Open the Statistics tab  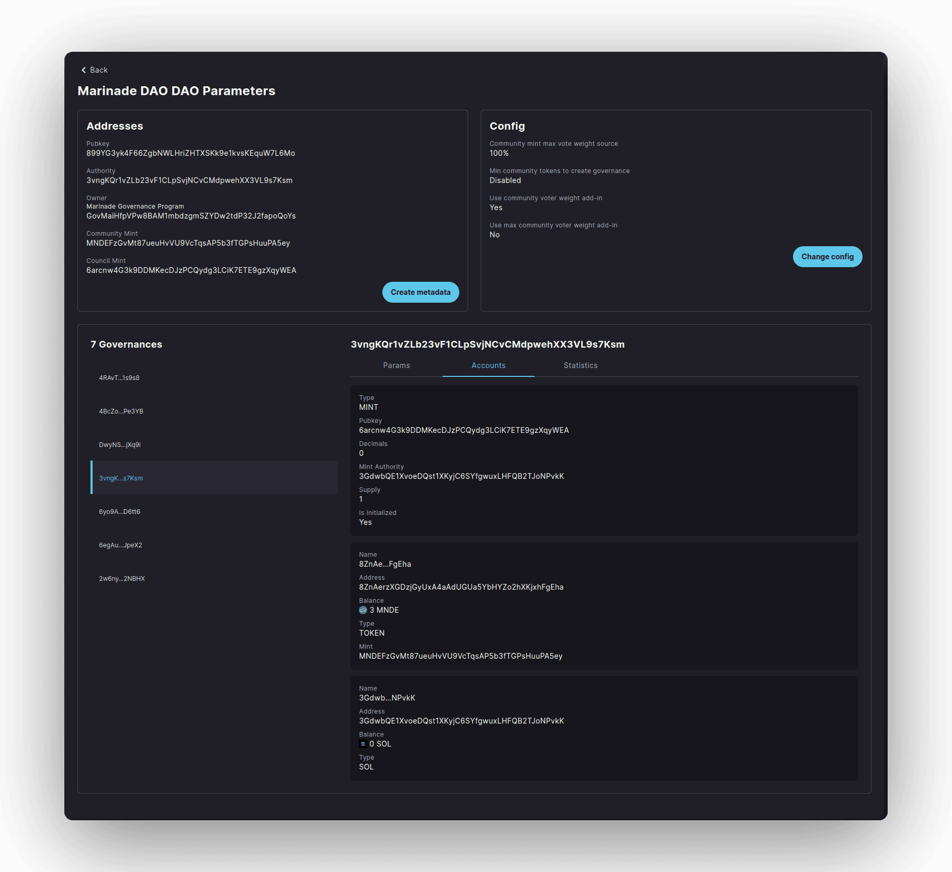click(x=581, y=365)
